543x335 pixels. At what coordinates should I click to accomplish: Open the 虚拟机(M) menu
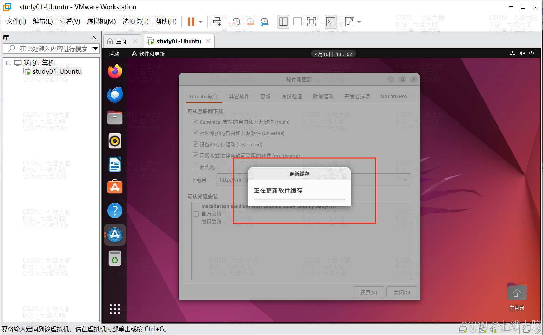pos(101,22)
